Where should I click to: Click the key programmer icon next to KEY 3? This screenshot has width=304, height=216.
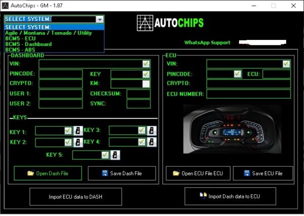(x=151, y=131)
